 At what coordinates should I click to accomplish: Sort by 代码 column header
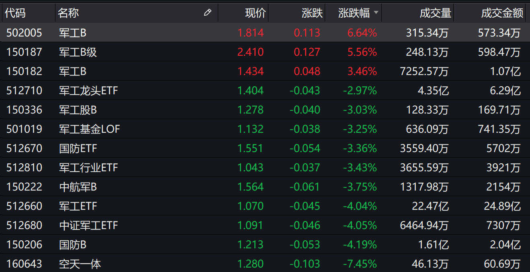click(x=15, y=13)
